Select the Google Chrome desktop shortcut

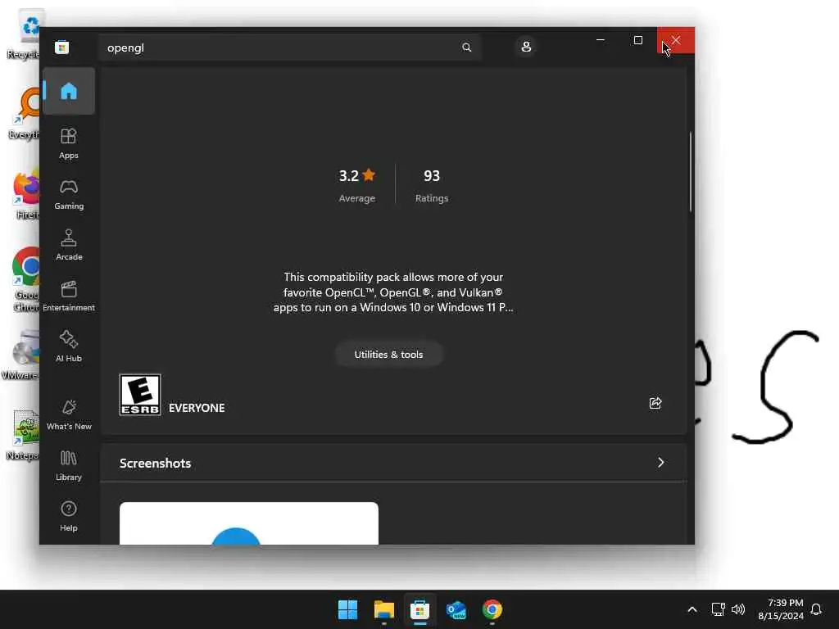coord(25,279)
